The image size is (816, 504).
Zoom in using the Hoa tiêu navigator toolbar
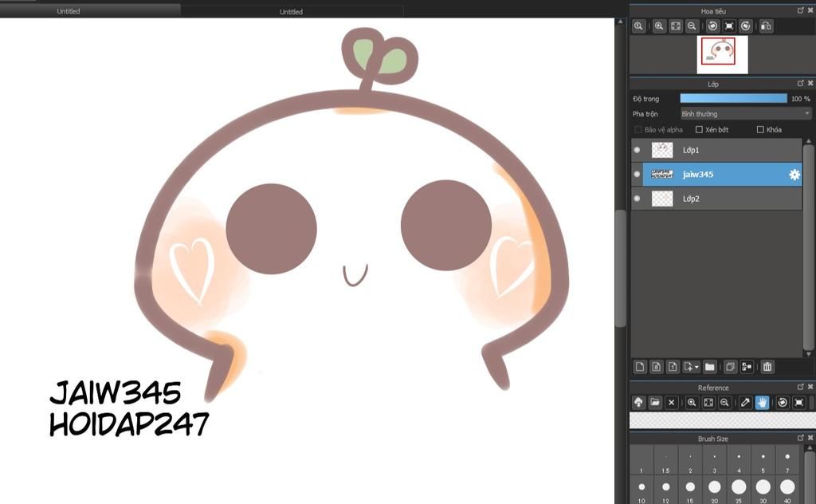[659, 26]
